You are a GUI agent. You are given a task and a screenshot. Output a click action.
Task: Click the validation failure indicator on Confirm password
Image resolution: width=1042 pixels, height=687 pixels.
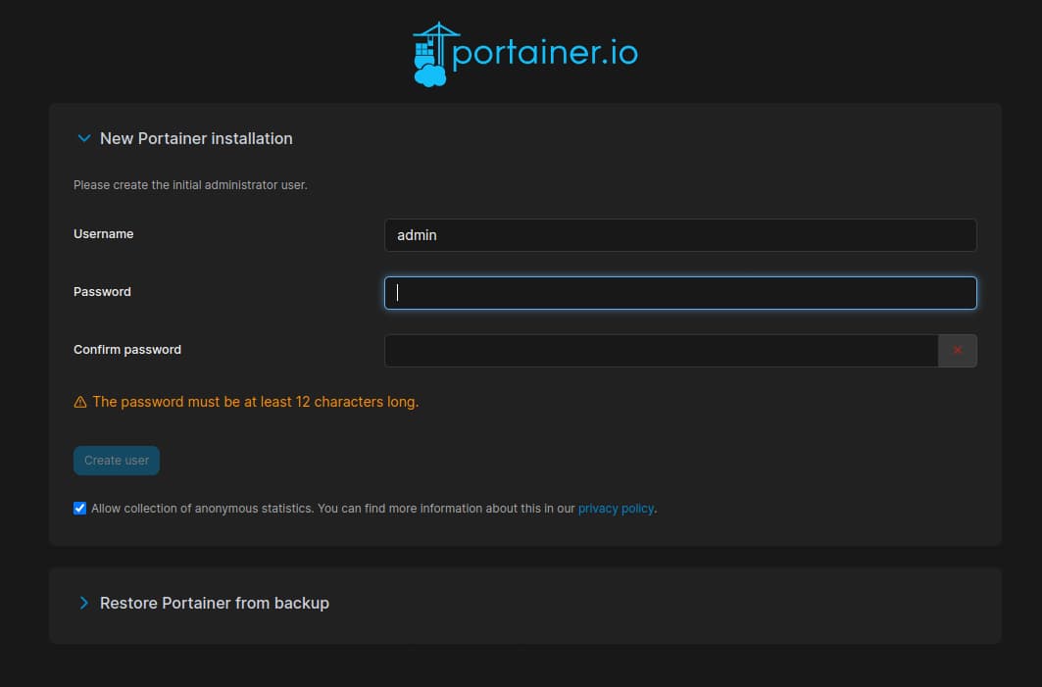958,350
